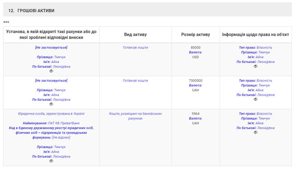Select the amount '7300000'
This screenshot has height=169, width=295.
point(196,81)
